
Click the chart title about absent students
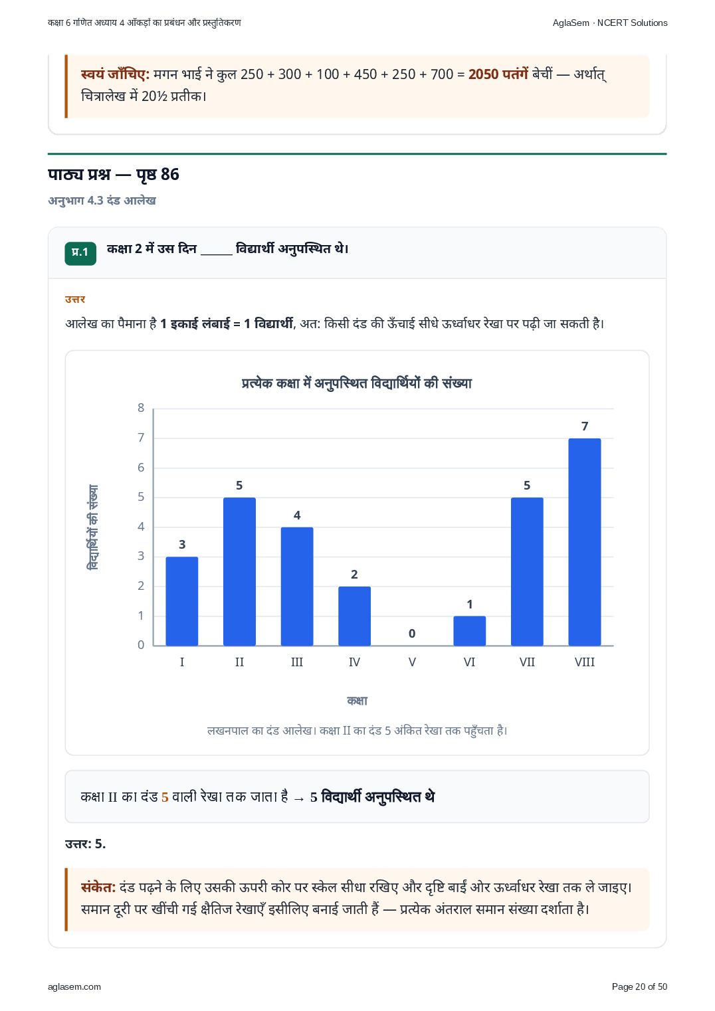[x=357, y=383]
